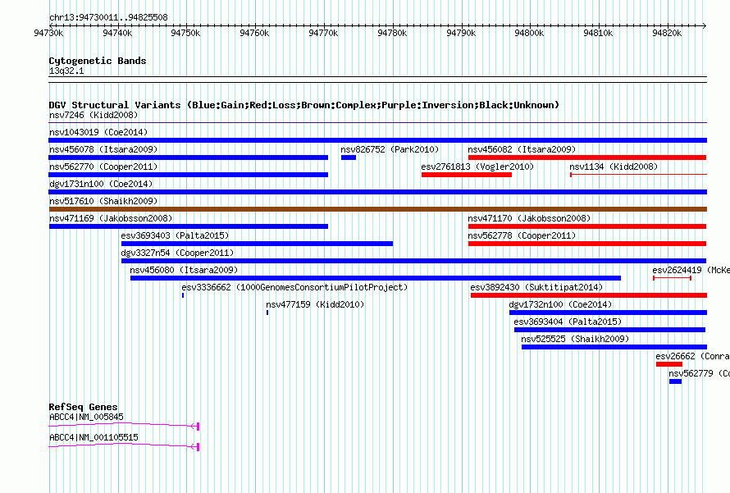Screen dimensions: 730x493
Task: Click the red loss bar under esv3892430
Action: (589, 295)
